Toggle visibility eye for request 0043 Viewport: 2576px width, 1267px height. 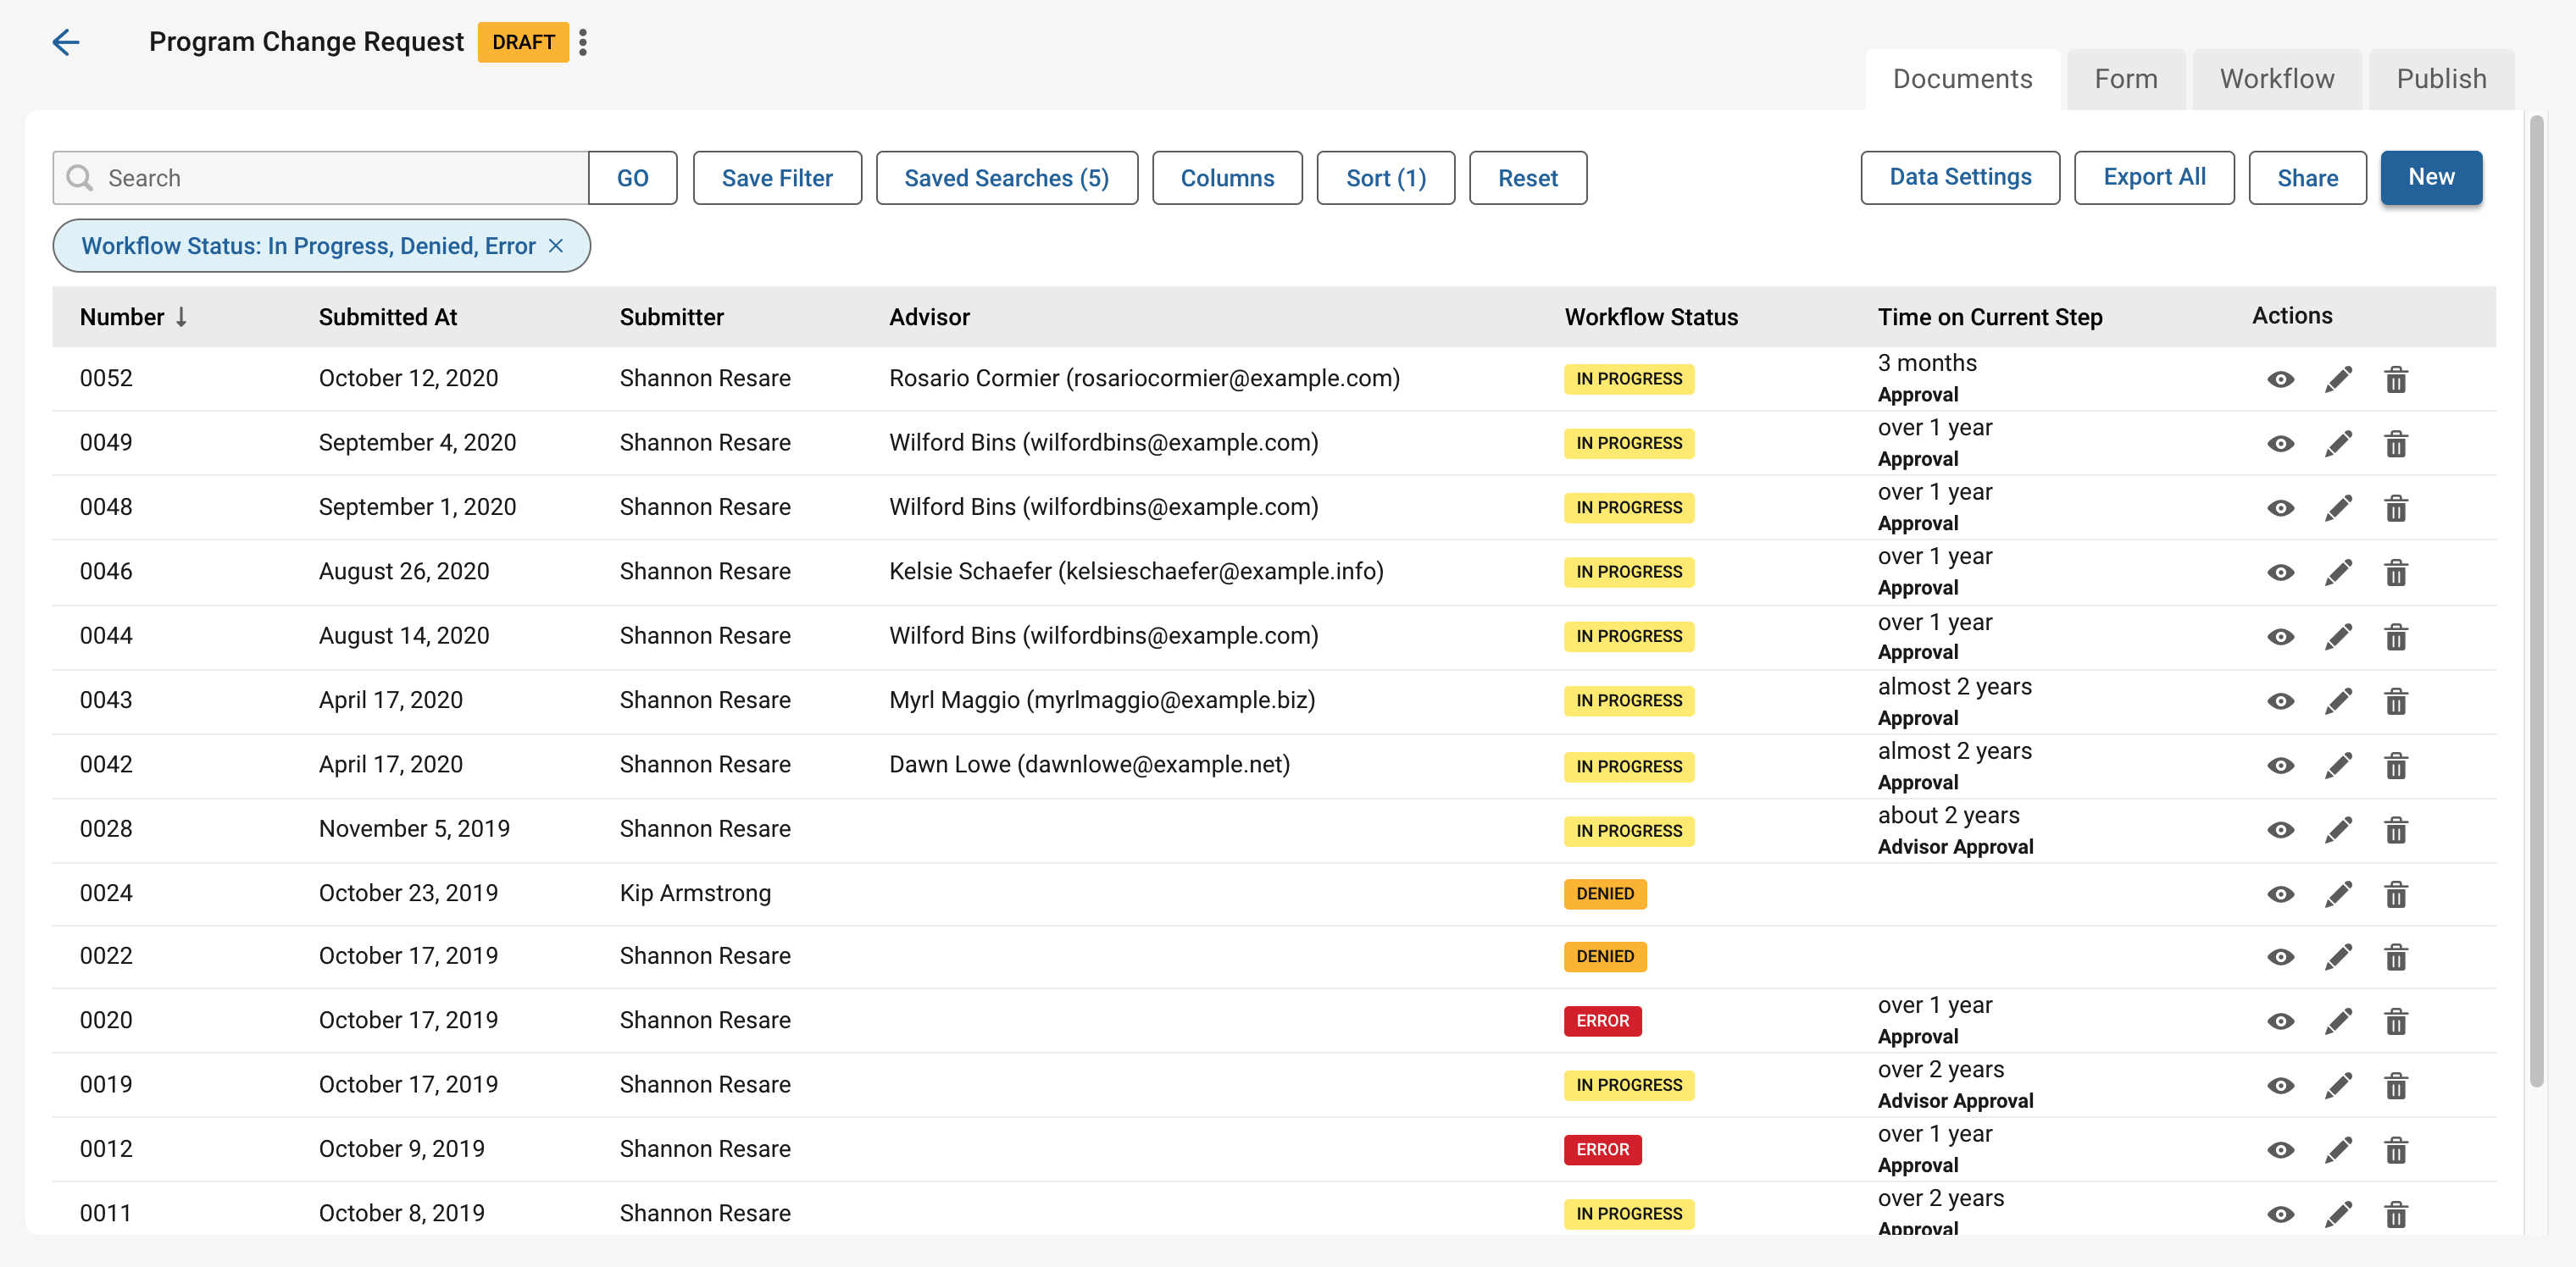click(x=2281, y=700)
